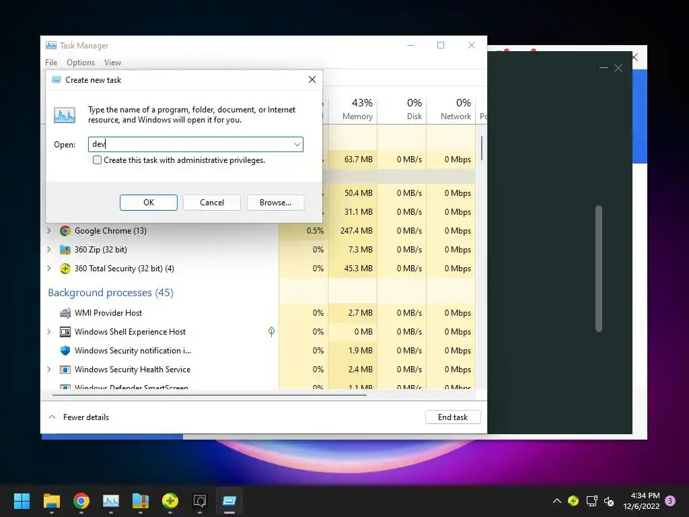The width and height of the screenshot is (689, 517).
Task: Click the Google Chrome process icon
Action: (65, 231)
